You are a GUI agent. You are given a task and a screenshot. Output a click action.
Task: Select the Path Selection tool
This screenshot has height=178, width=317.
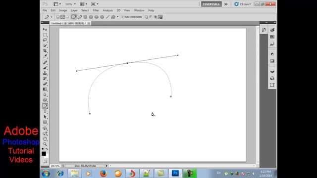coord(45,117)
